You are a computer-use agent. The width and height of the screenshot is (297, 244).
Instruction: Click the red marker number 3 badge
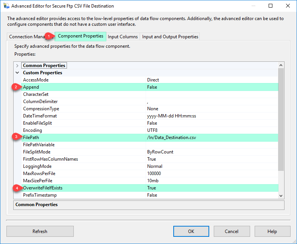(x=16, y=138)
